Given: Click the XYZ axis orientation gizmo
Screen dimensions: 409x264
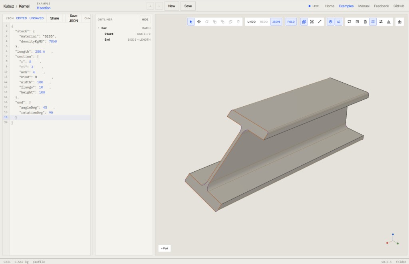Looking at the screenshot, I should [393, 240].
